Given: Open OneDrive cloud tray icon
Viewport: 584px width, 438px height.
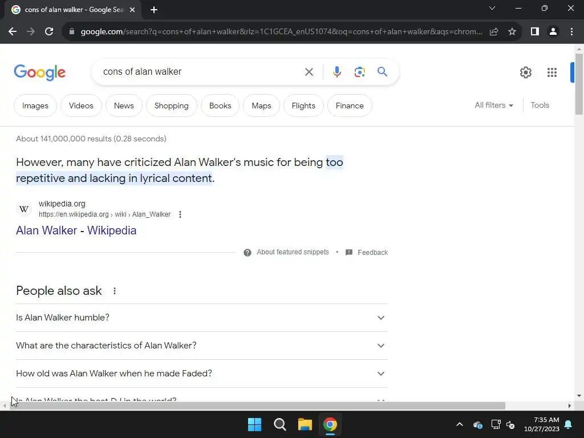Looking at the screenshot, I should pos(478,424).
